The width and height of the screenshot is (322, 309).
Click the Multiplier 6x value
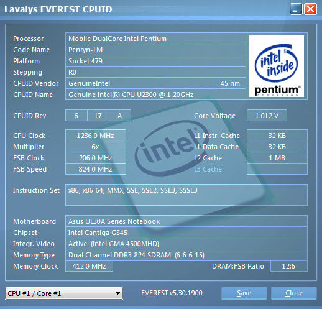tap(96, 147)
